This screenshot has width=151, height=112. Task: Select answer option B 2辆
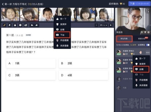pos(83,63)
